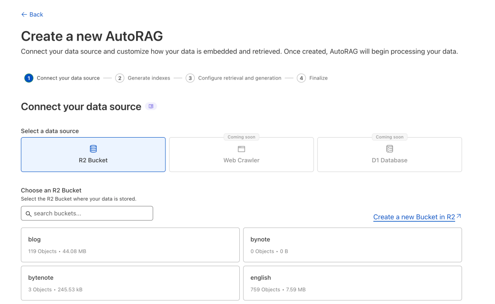495x304 pixels.
Task: Click the D1 Database icon
Action: [x=390, y=148]
